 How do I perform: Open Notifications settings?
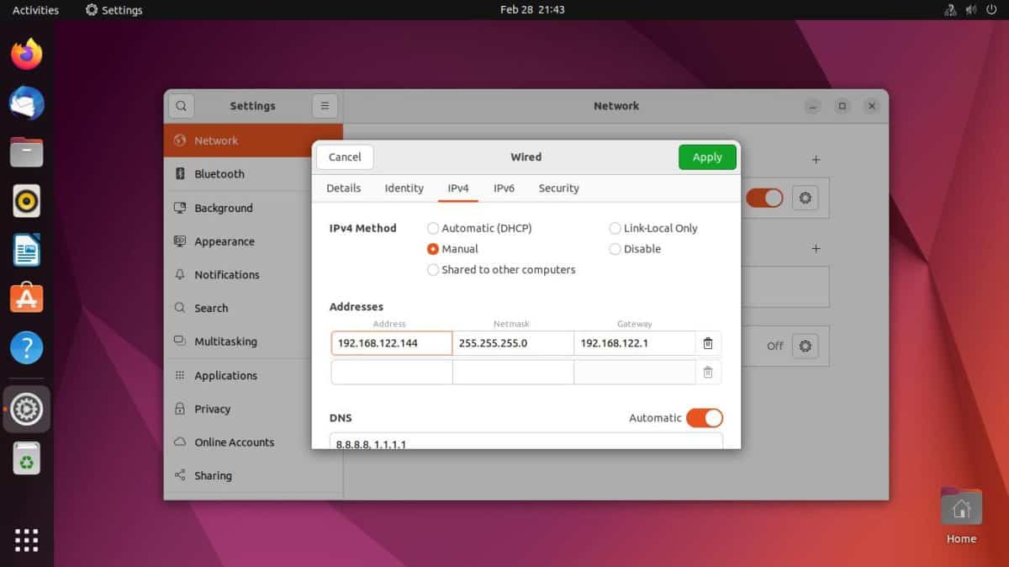coord(228,274)
